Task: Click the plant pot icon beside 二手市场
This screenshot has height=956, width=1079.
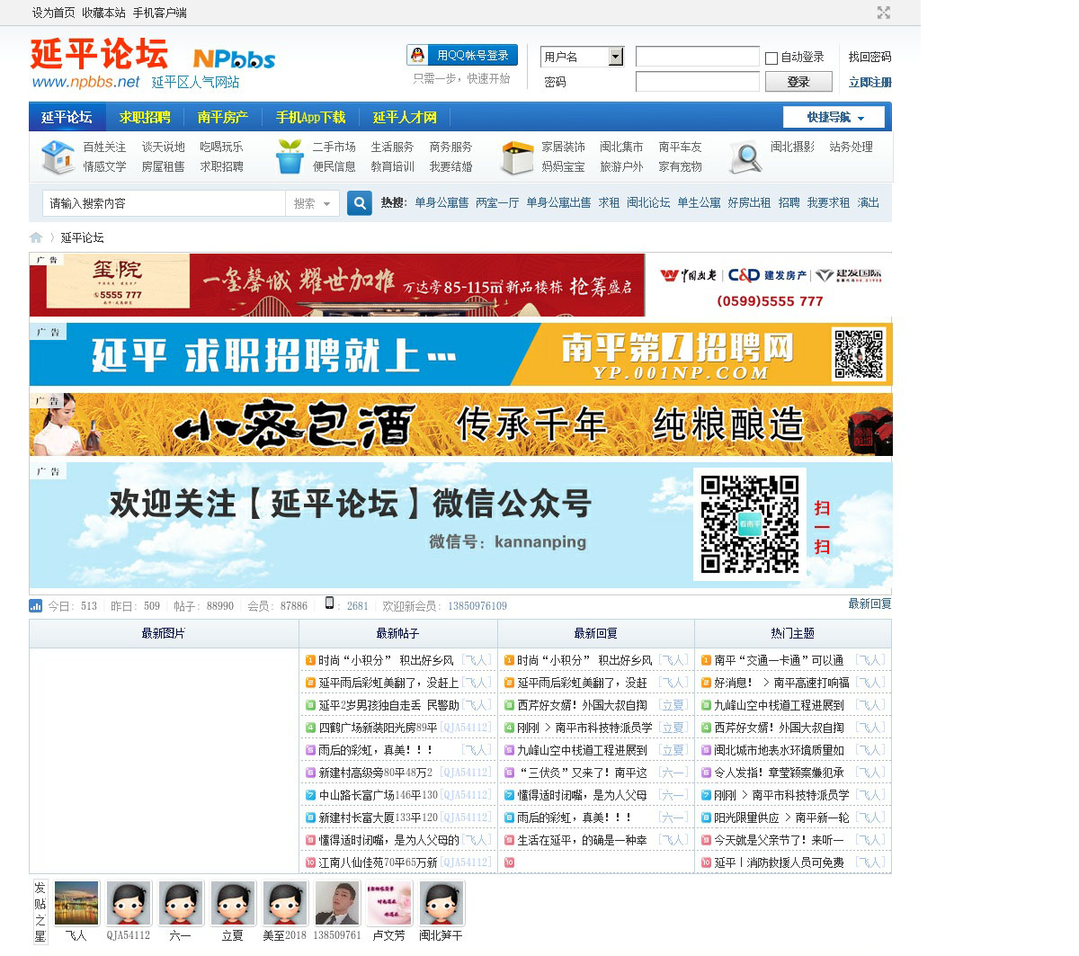Action: (289, 156)
